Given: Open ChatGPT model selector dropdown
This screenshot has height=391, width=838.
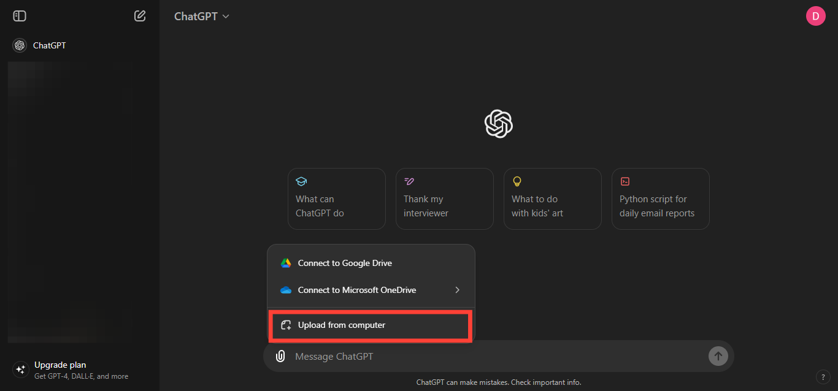Looking at the screenshot, I should 201,17.
